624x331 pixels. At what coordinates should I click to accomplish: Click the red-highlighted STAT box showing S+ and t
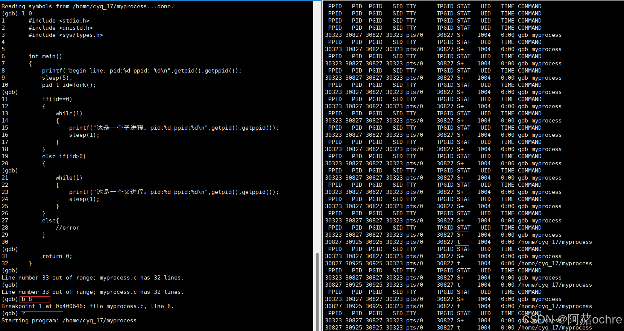[x=462, y=238]
